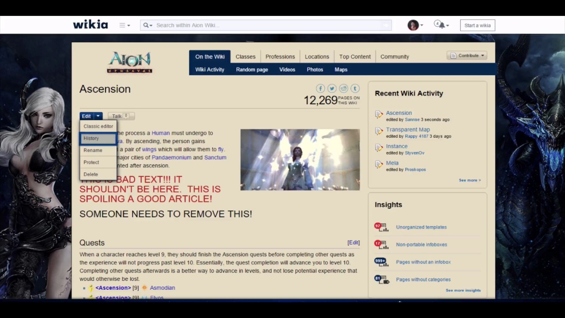The image size is (565, 318).
Task: Open user Proskopos profile link
Action: (415, 170)
